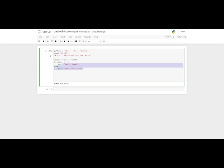
Task: Open the Cell menu
Action: (70, 37)
